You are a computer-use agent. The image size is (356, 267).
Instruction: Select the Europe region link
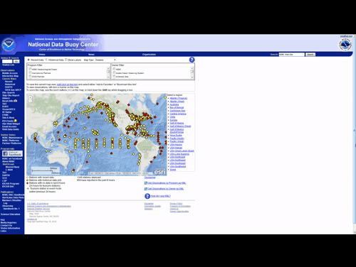(x=174, y=120)
